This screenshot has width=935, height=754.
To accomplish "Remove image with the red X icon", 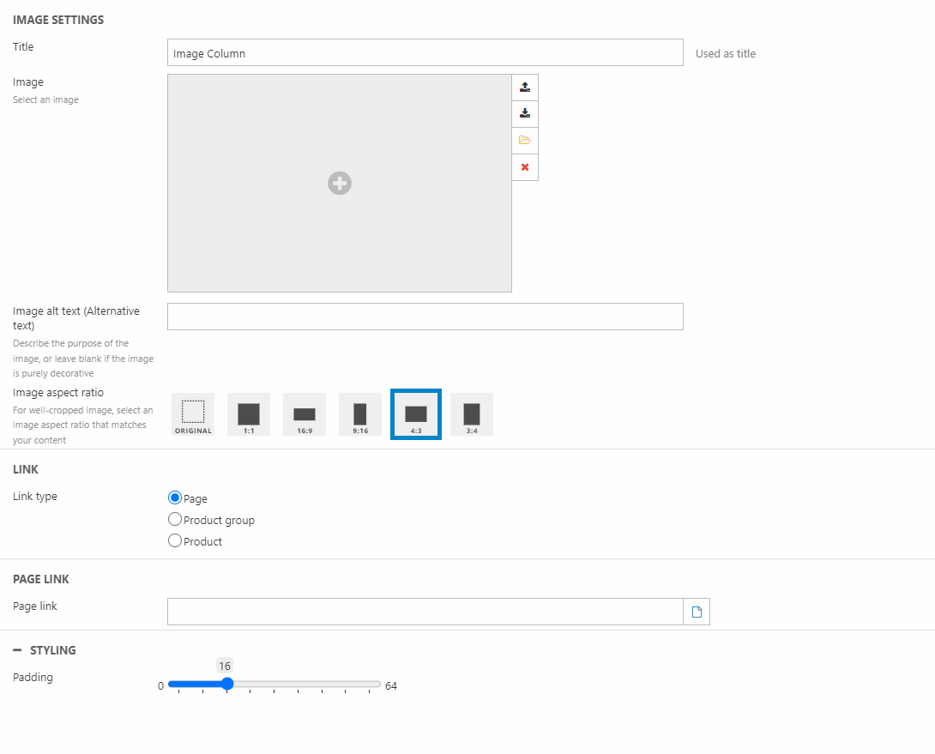I will tap(525, 167).
